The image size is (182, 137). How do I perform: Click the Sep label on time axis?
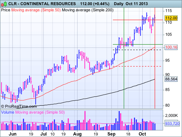click(x=111, y=134)
